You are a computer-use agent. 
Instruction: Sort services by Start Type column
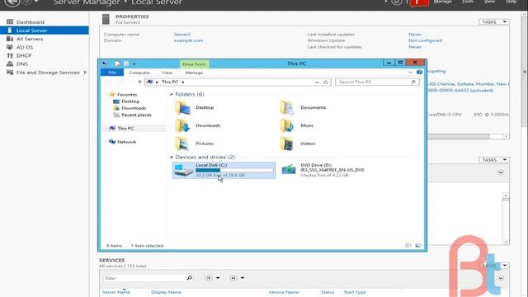click(354, 292)
